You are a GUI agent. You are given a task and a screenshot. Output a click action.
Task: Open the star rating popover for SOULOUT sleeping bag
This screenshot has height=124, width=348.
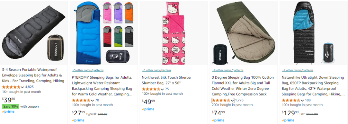point(13,87)
